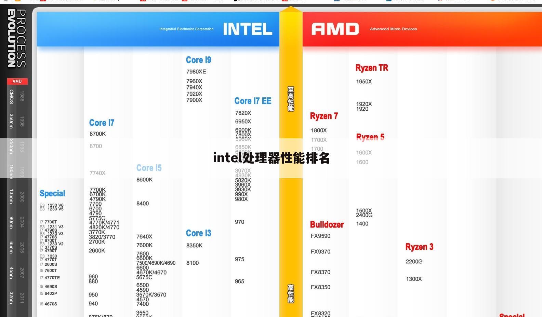Screen dimensions: 542x317
Task: Select the 1300X entry under Ryzen 3
Action: click(x=414, y=279)
